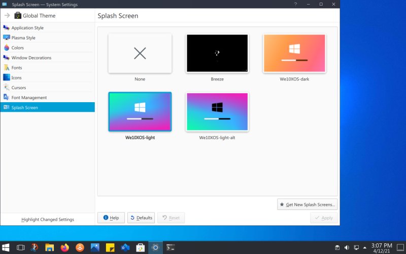Open the Colors settings page
This screenshot has height=254, width=406.
(18, 48)
